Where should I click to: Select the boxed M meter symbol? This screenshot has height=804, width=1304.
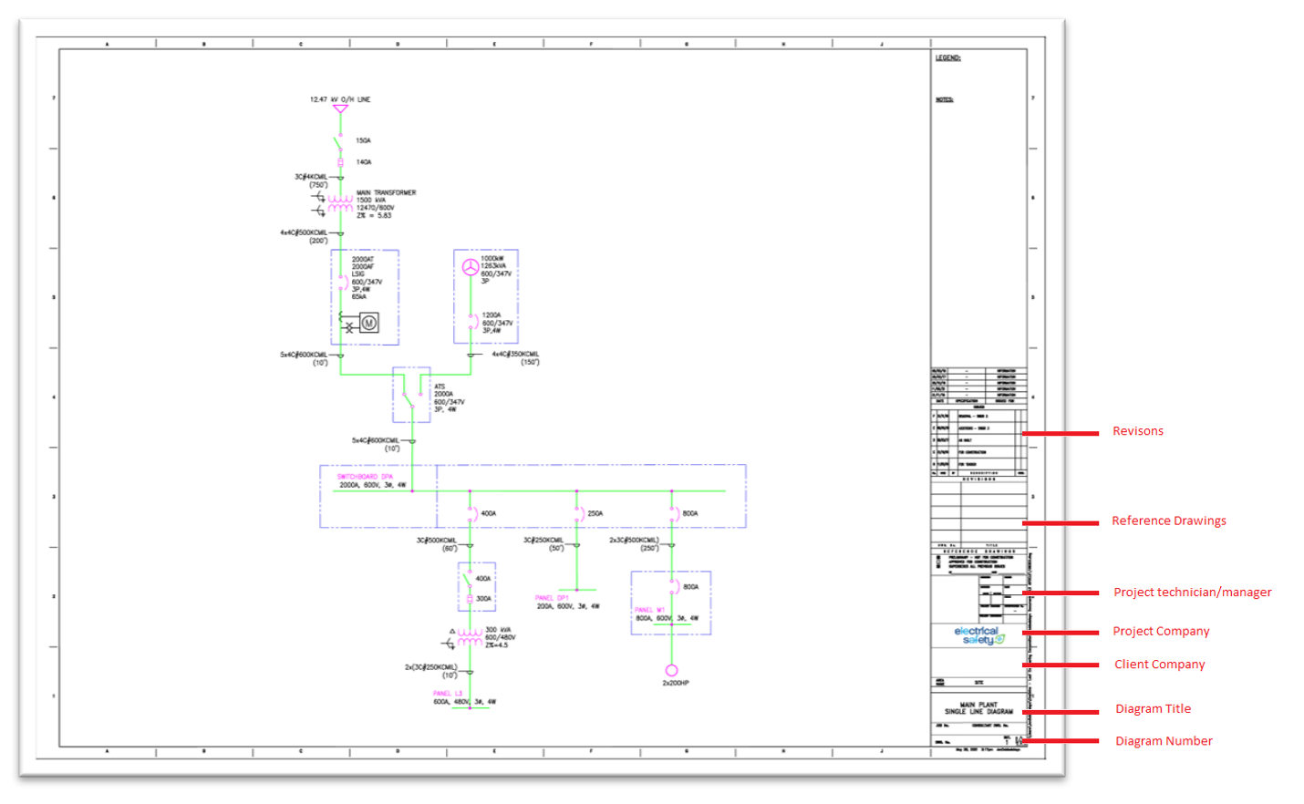coord(368,323)
